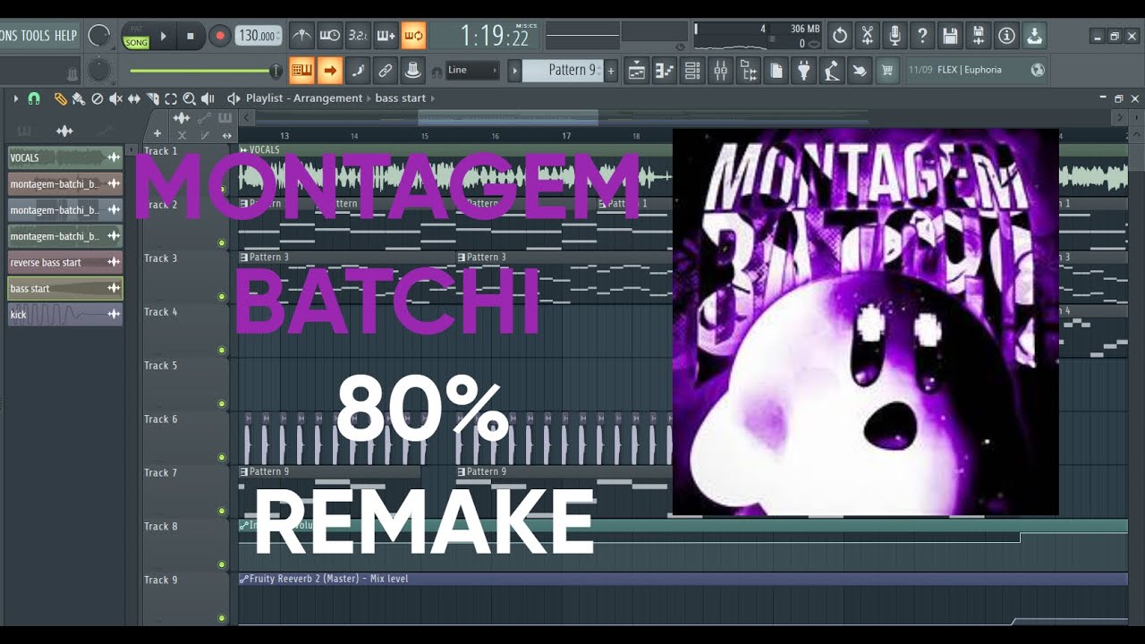Open the Piano roll view icon
1145x644 pixels.
coord(664,70)
